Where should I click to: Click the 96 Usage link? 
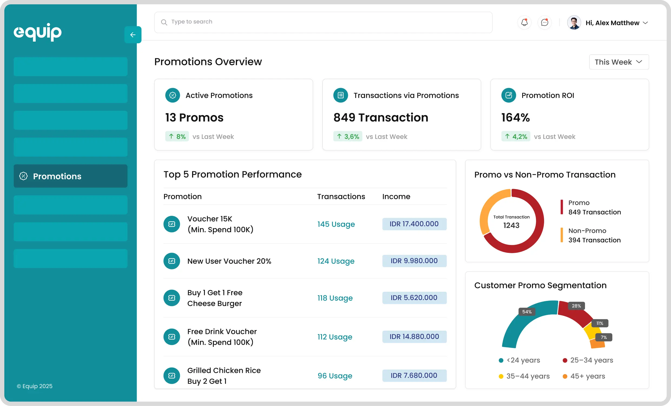(x=335, y=375)
